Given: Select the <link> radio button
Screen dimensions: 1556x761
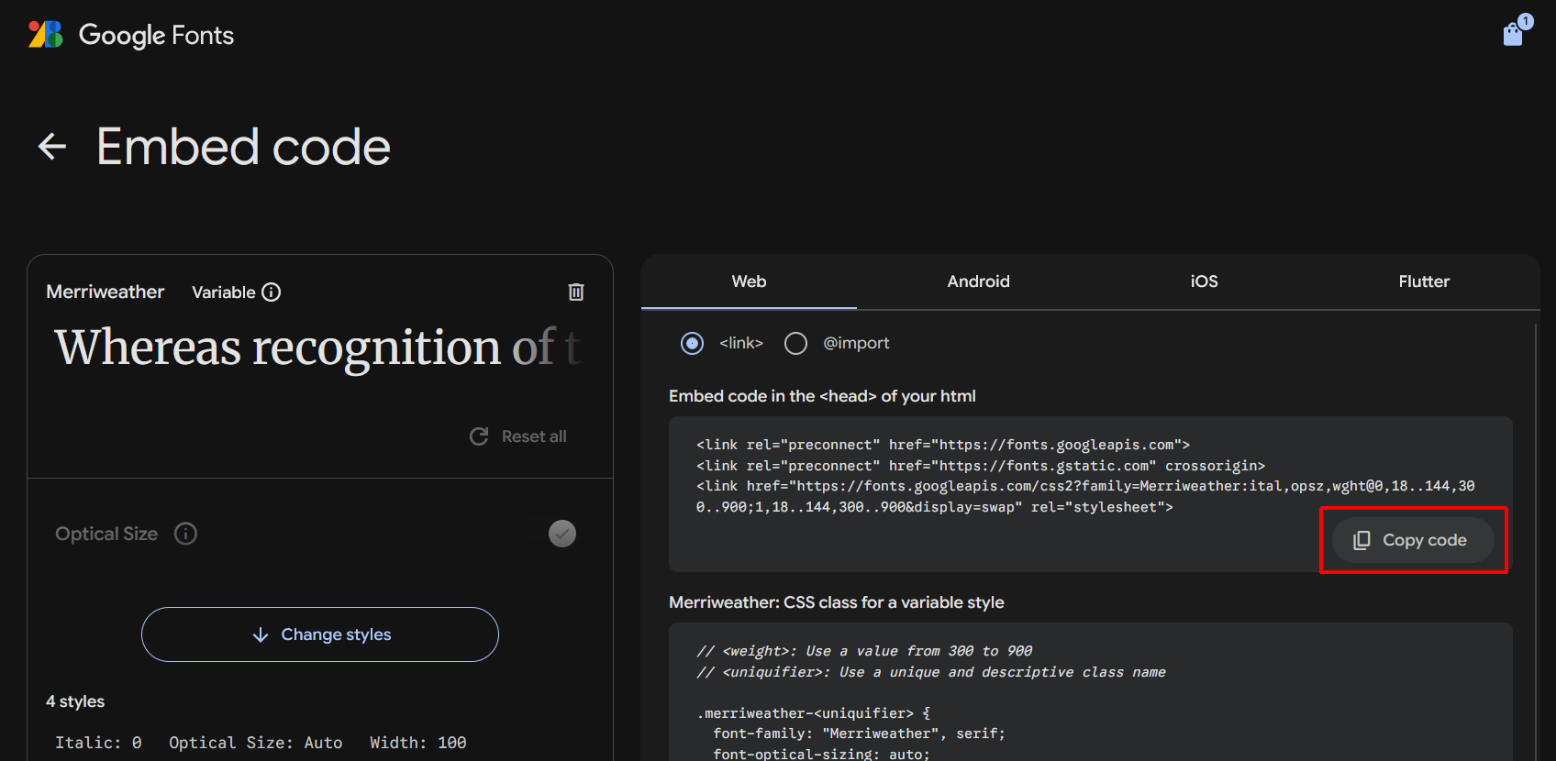Looking at the screenshot, I should [x=693, y=343].
